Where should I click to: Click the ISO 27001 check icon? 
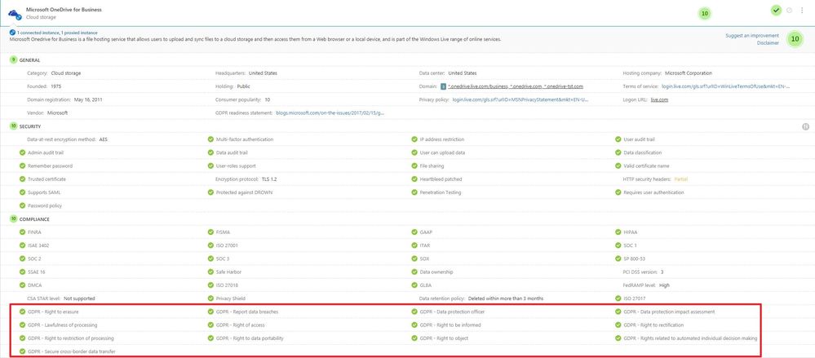[x=210, y=245]
